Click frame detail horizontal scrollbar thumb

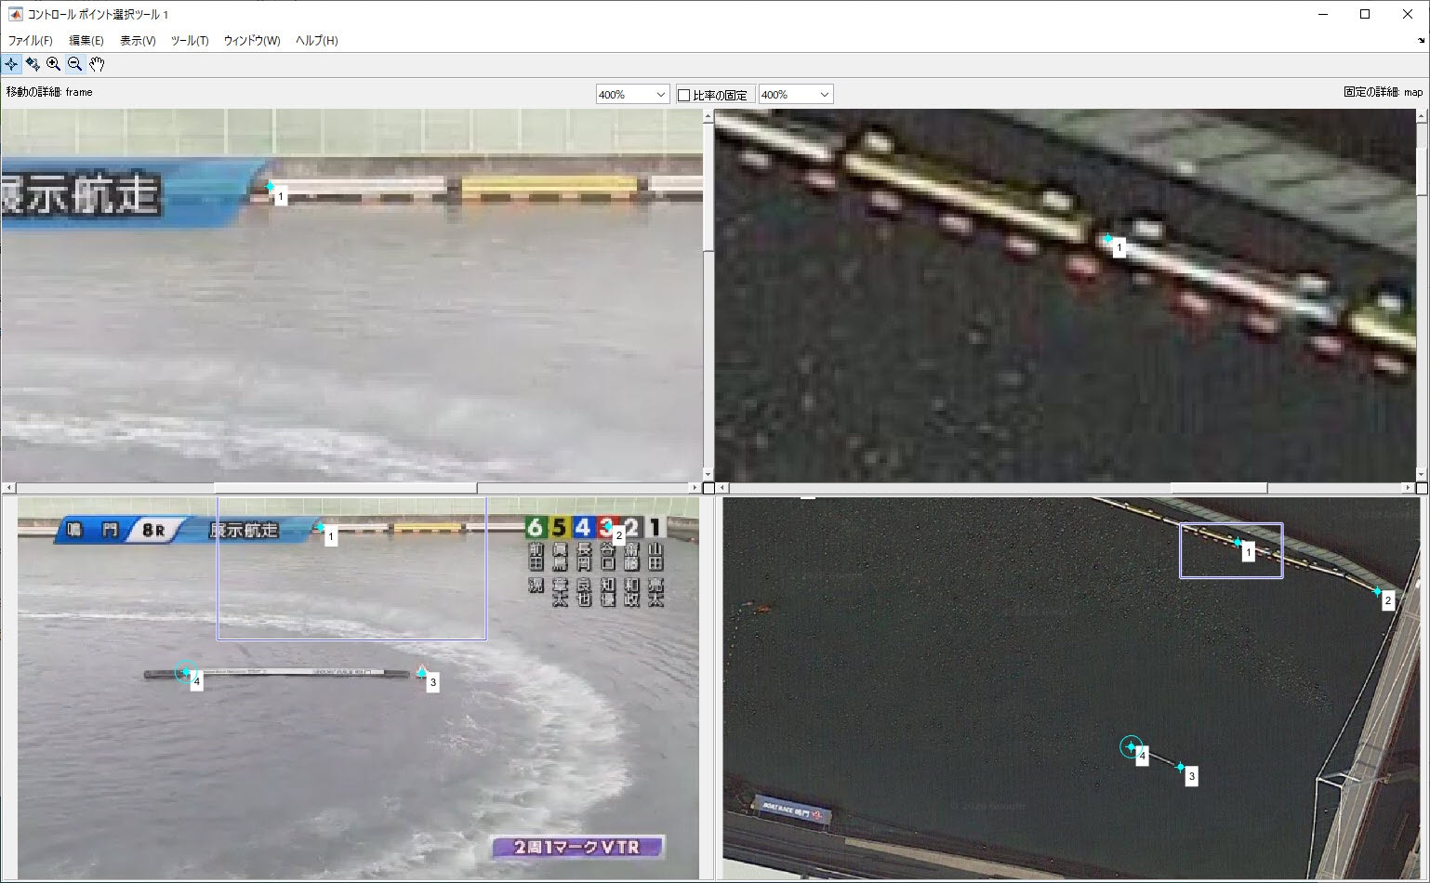click(346, 487)
